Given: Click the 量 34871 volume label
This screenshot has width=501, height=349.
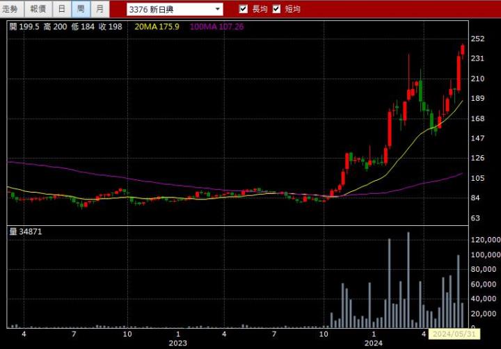Looking at the screenshot, I should click(26, 232).
